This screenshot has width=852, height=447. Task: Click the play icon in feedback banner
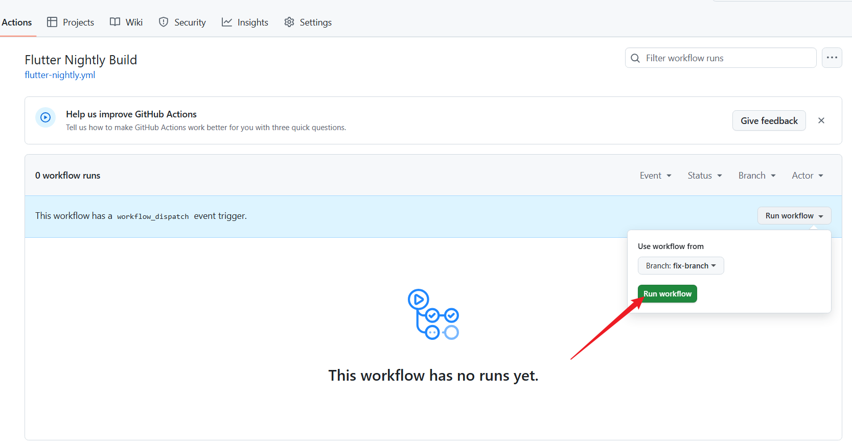coord(45,117)
